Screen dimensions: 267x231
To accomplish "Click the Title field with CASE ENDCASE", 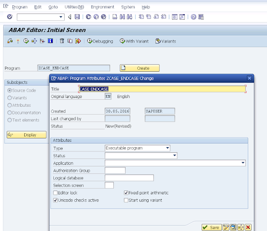I will [162, 89].
